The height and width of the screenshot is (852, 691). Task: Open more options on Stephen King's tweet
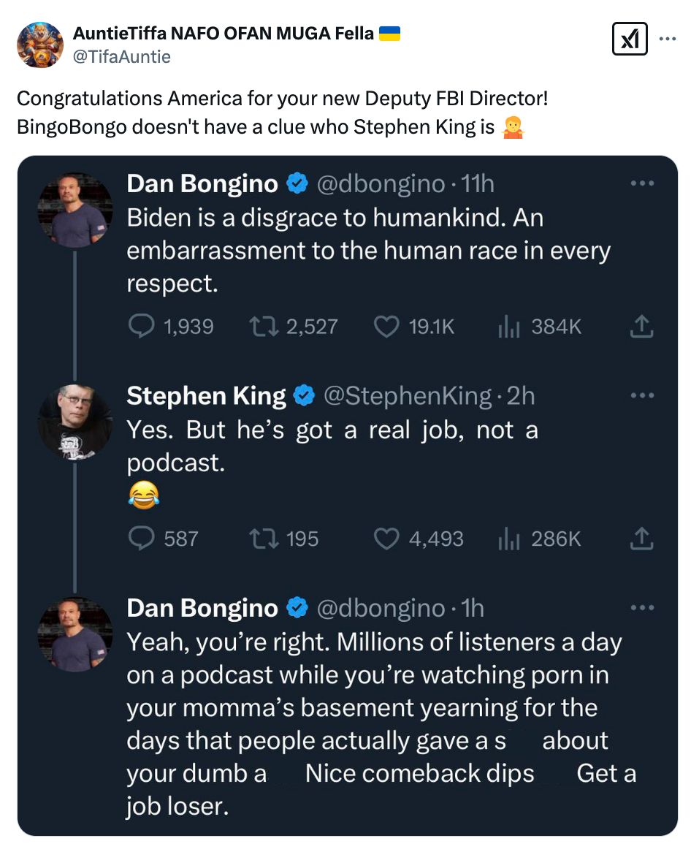tap(642, 395)
